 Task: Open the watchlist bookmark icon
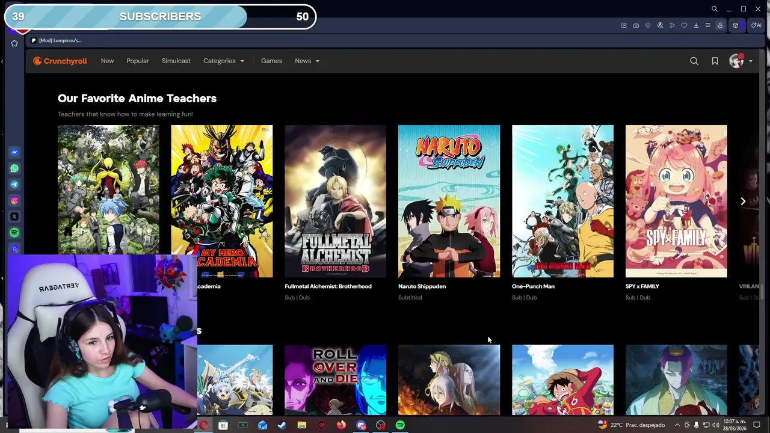point(715,61)
